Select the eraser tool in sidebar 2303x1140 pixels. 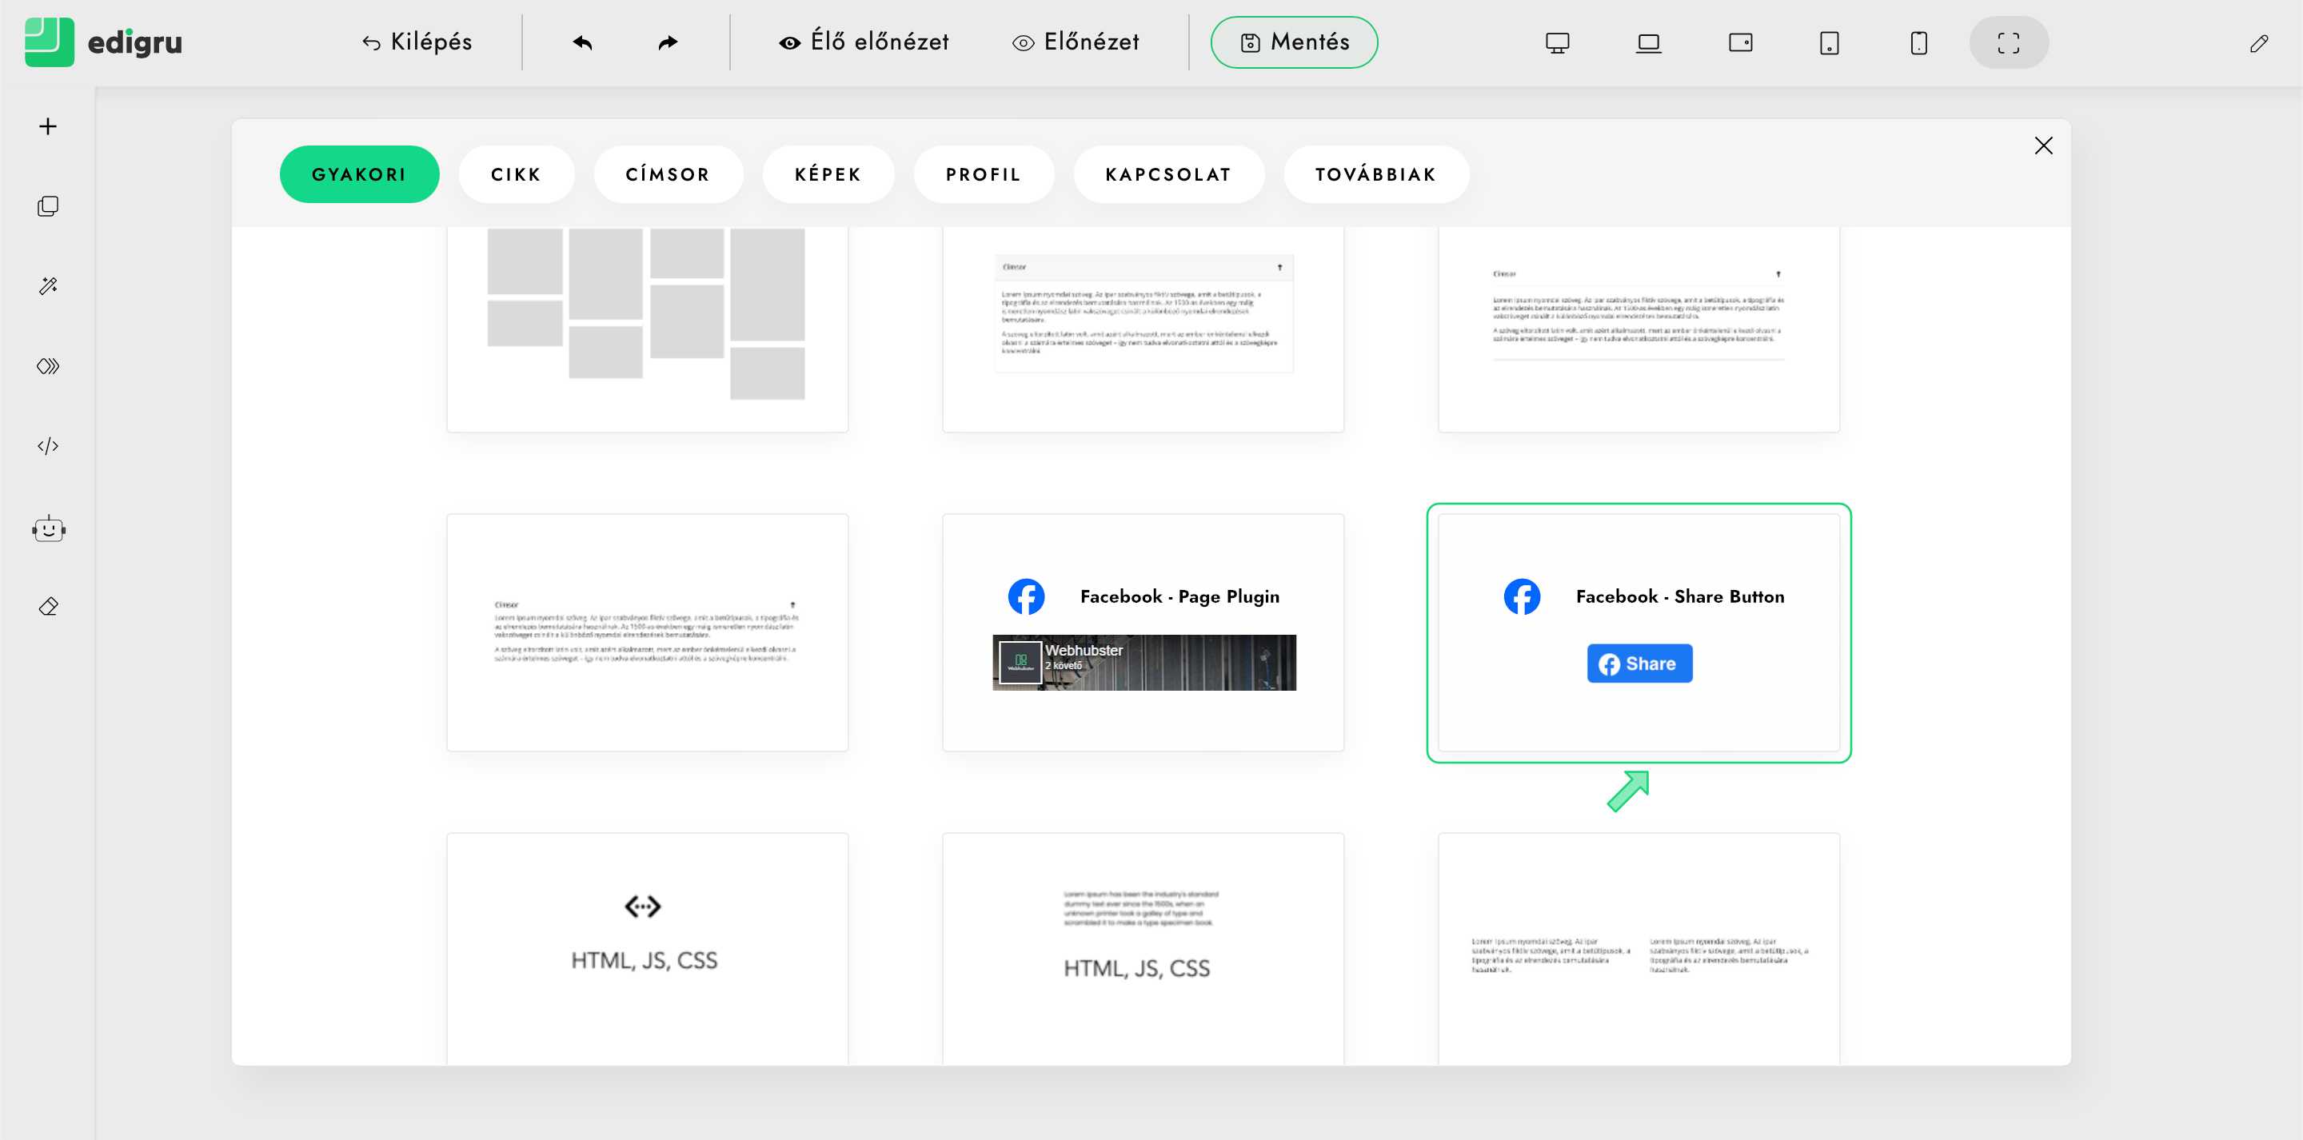[x=48, y=607]
